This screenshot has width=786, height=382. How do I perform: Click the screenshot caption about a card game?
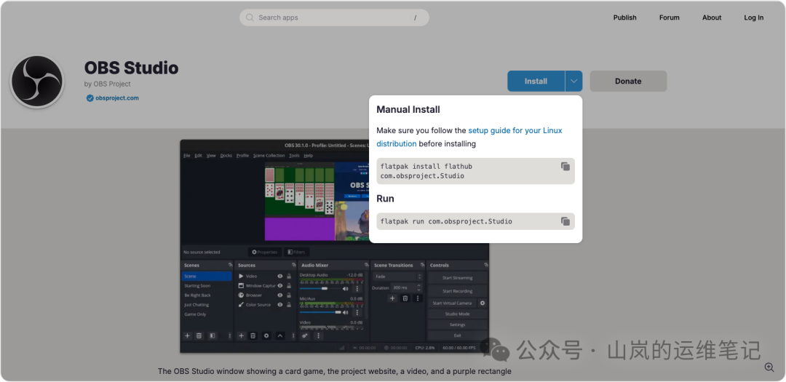point(334,372)
